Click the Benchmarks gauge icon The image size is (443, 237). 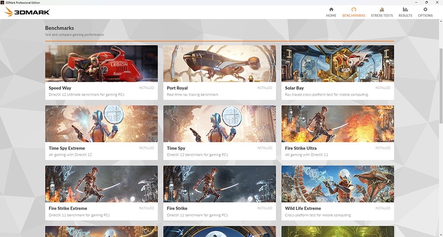(x=353, y=9)
